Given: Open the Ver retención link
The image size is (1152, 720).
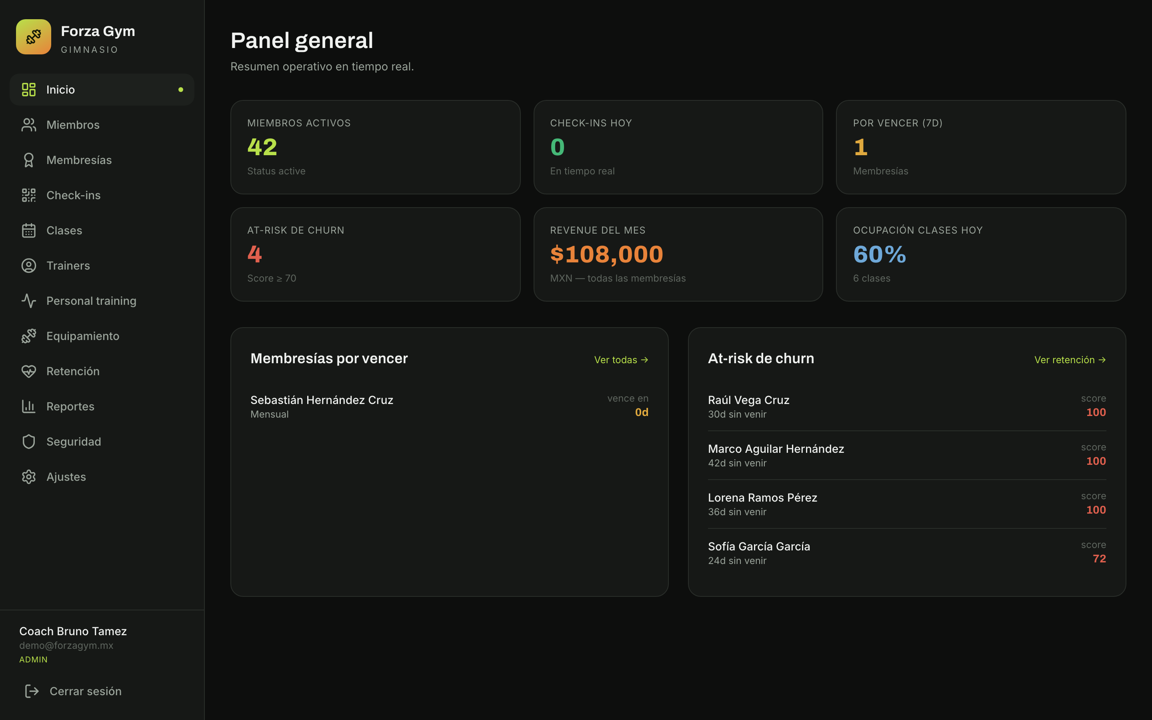Looking at the screenshot, I should point(1070,360).
